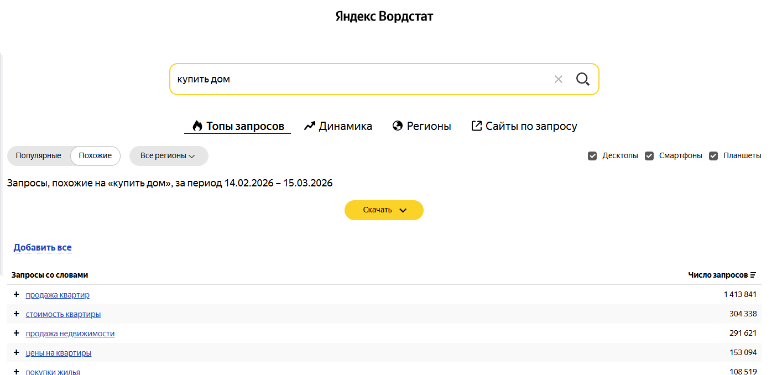Open the Топы запросов tab
Viewport: 782px width, 375px height.
[x=238, y=126]
